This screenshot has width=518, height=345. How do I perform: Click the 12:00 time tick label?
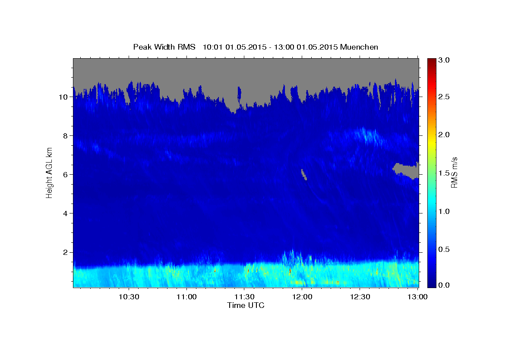pos(302,297)
